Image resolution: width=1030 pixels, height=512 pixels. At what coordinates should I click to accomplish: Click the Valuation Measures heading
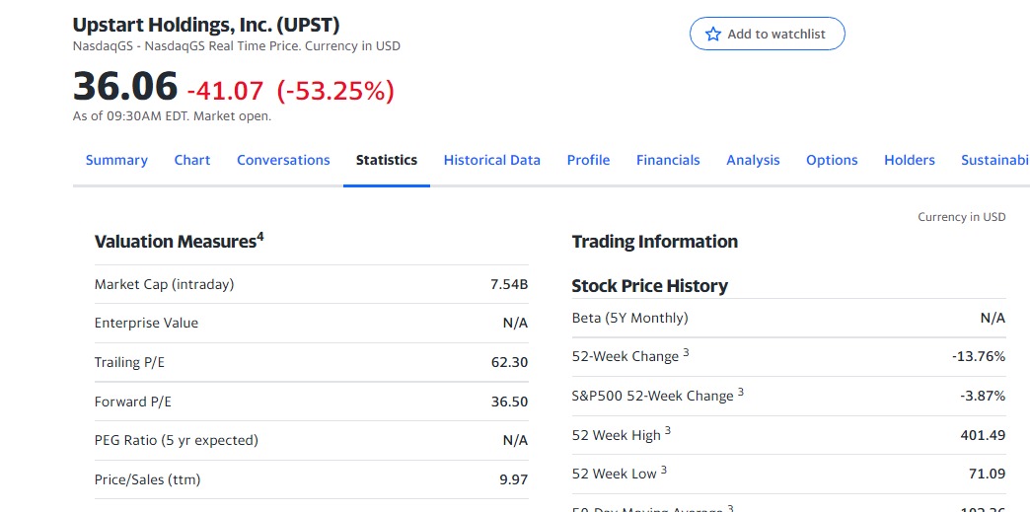coord(179,241)
